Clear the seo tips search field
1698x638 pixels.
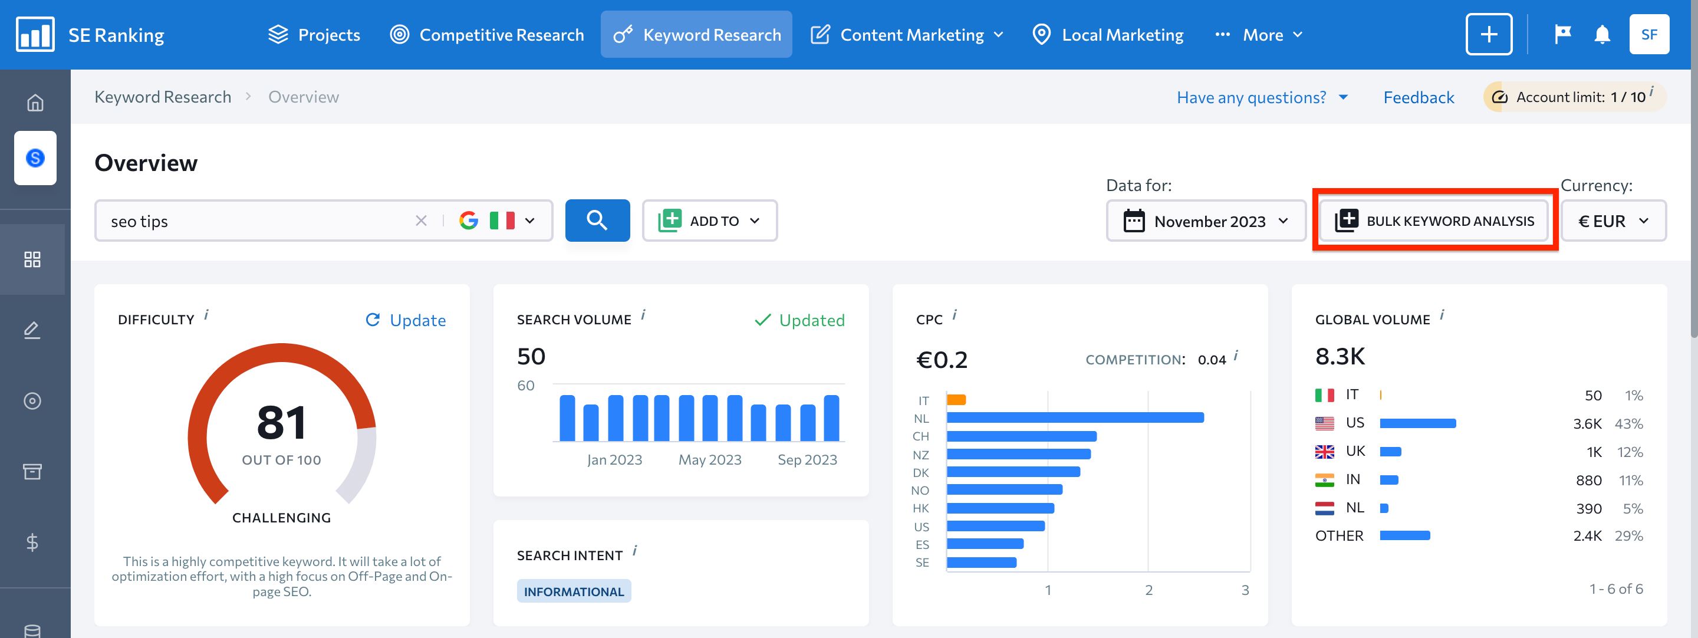click(x=420, y=221)
